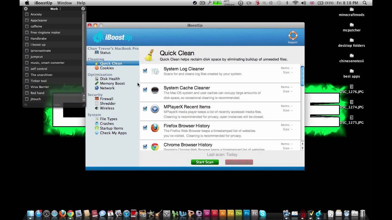Open the Check My Apps entry
The width and height of the screenshot is (392, 220).
click(113, 133)
